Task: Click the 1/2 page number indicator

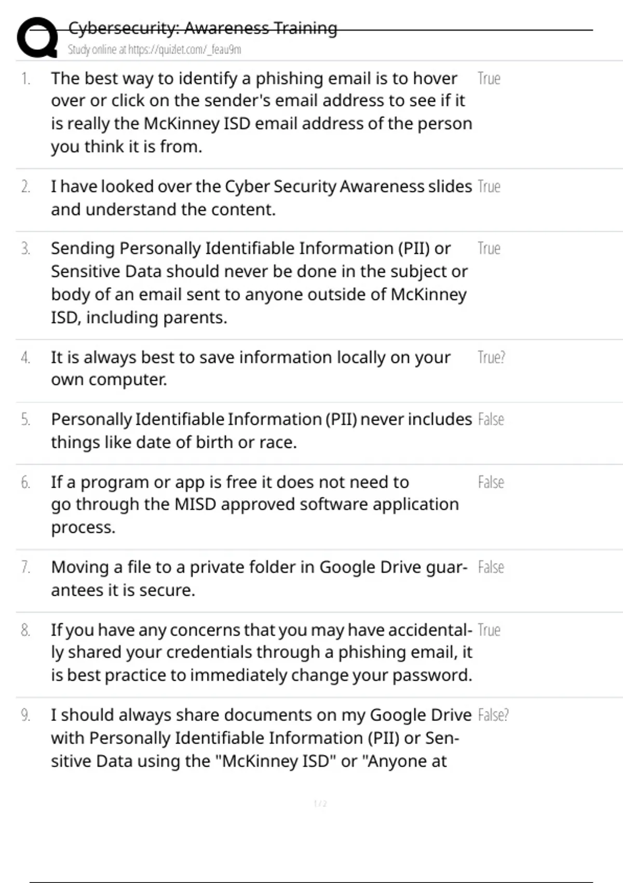Action: 320,804
